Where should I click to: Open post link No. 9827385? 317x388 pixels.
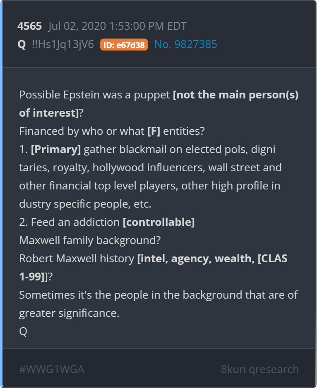point(185,44)
